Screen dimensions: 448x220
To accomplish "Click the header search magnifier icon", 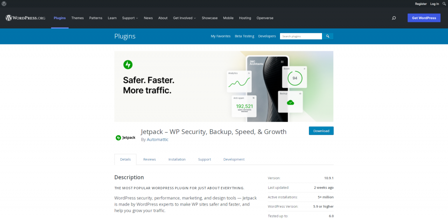I will click(394, 18).
